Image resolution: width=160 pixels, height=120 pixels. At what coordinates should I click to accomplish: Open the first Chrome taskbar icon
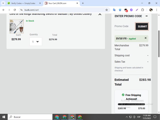(x=57, y=117)
